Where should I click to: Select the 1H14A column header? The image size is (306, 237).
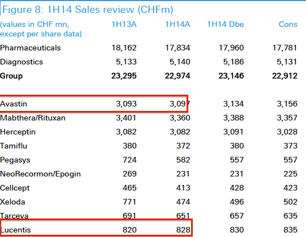178,25
